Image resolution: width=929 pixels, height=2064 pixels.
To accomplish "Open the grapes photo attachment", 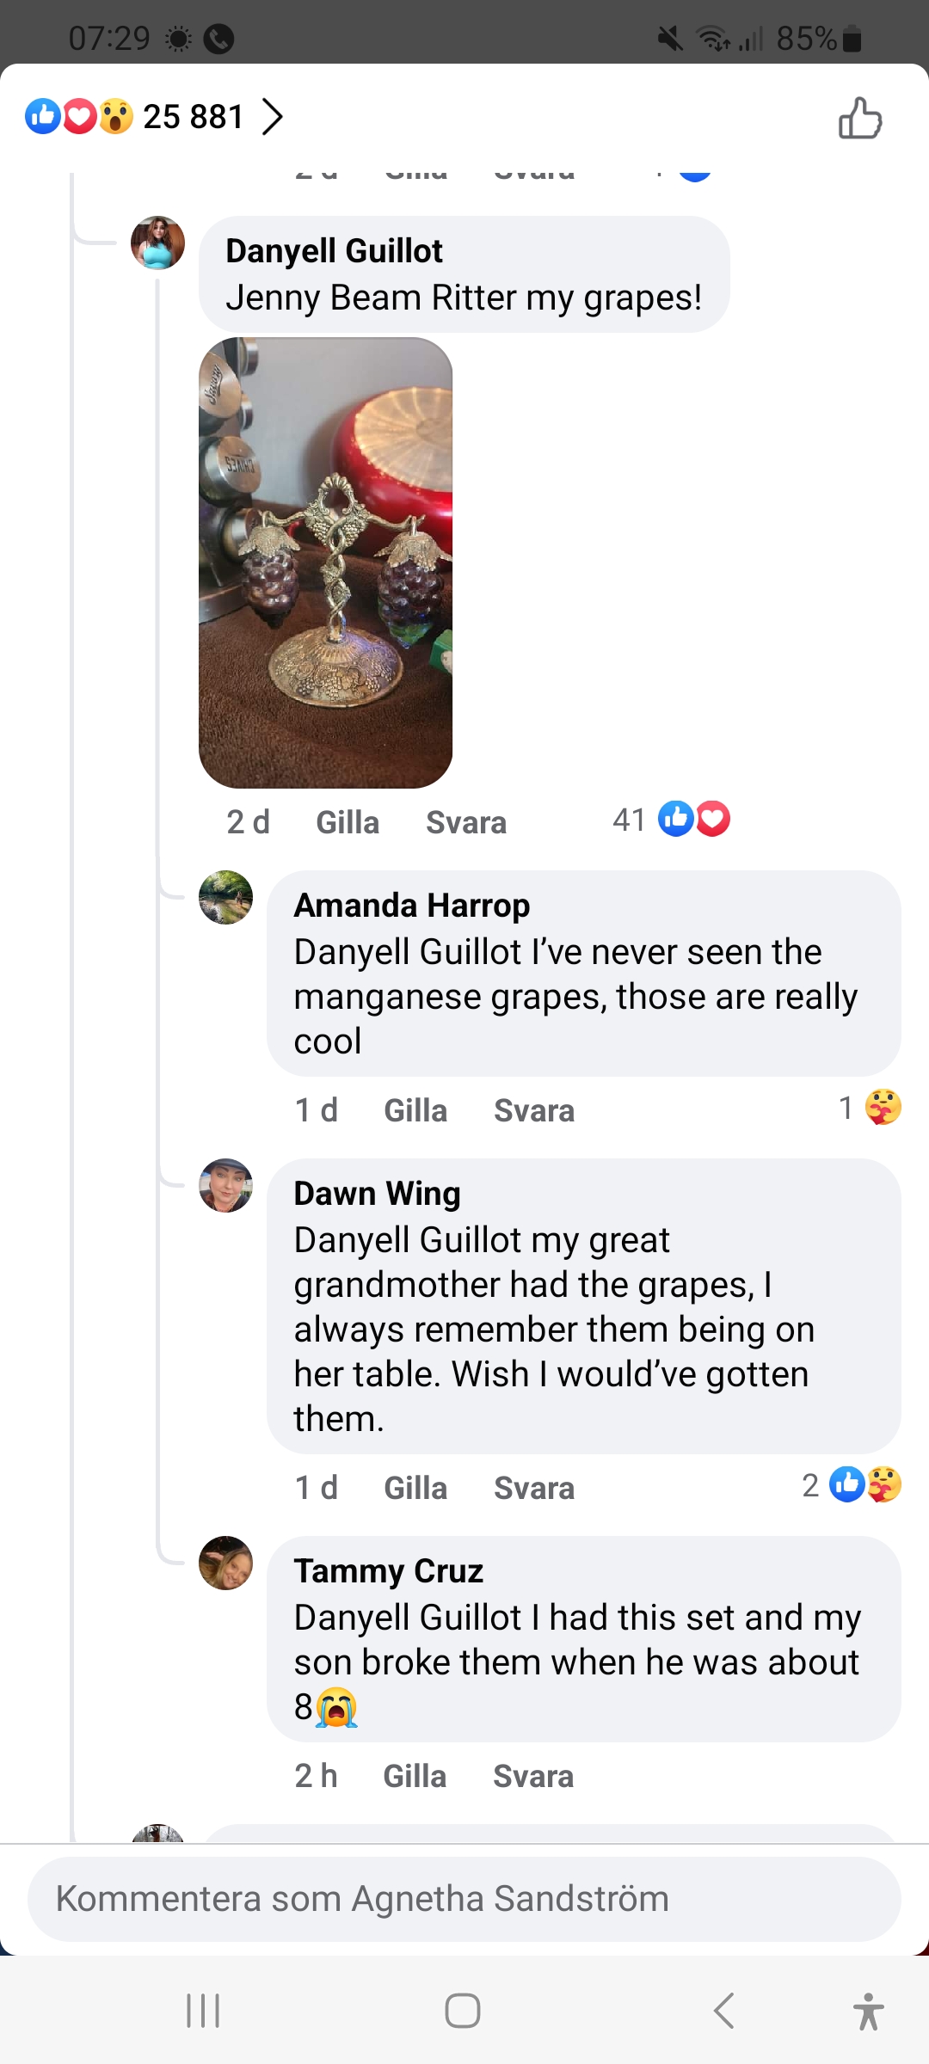I will pos(325,562).
